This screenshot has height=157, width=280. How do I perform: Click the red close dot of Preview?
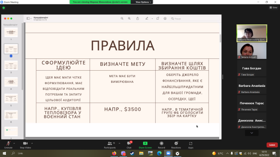point(5,18)
